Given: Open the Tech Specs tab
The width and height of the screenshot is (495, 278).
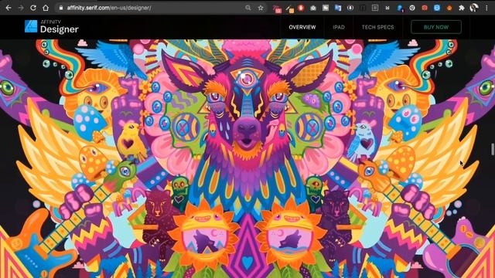Looking at the screenshot, I should [x=377, y=27].
